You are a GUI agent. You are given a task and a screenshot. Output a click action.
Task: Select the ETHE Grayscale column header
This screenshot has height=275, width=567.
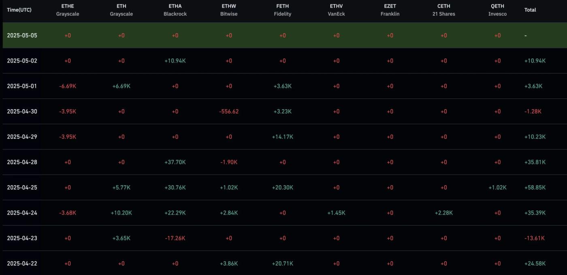(x=68, y=10)
